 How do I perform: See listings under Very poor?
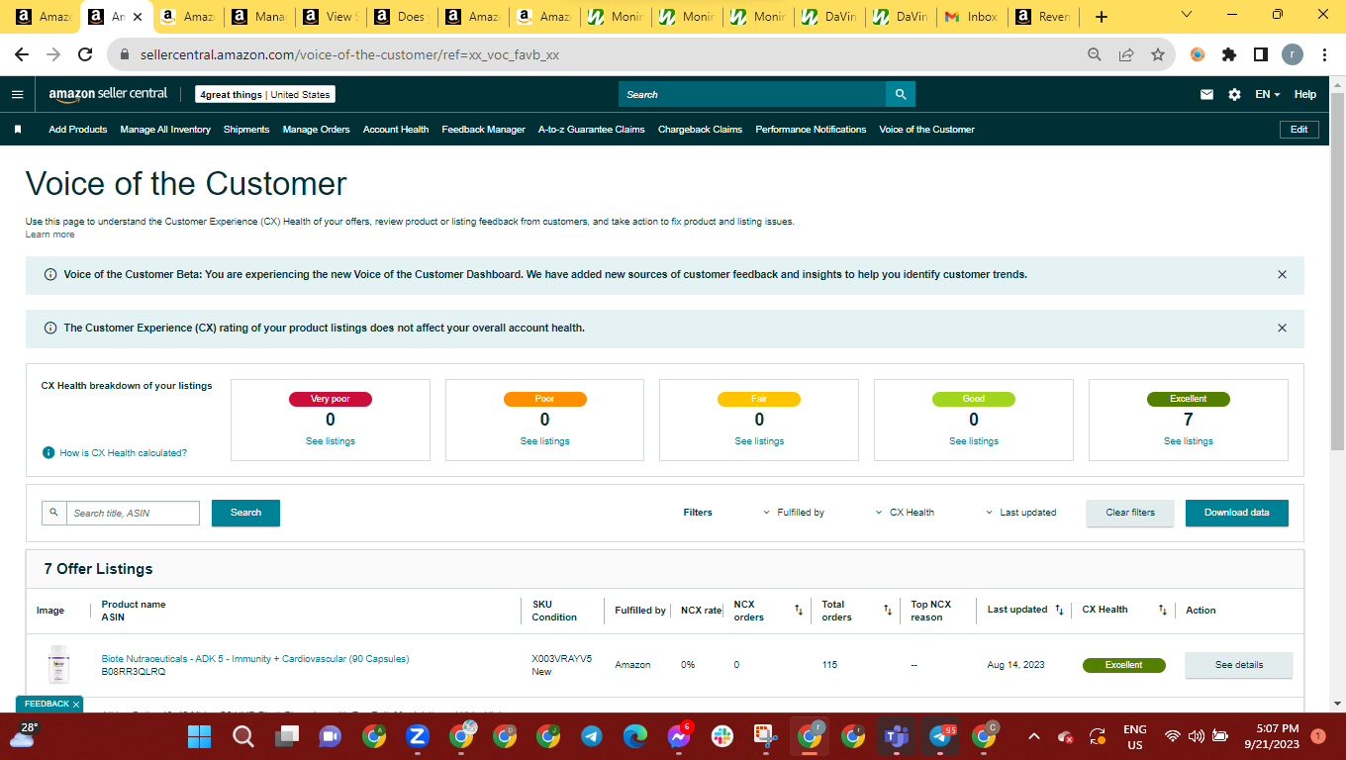click(331, 441)
